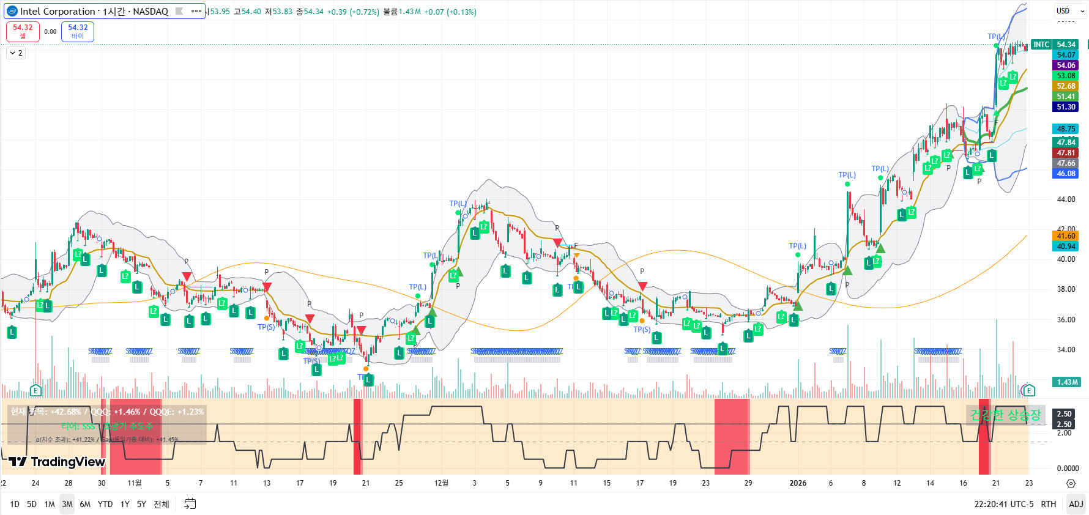Toggle the RTH session setting
Viewport: 1089px width, 515px height.
click(1049, 504)
